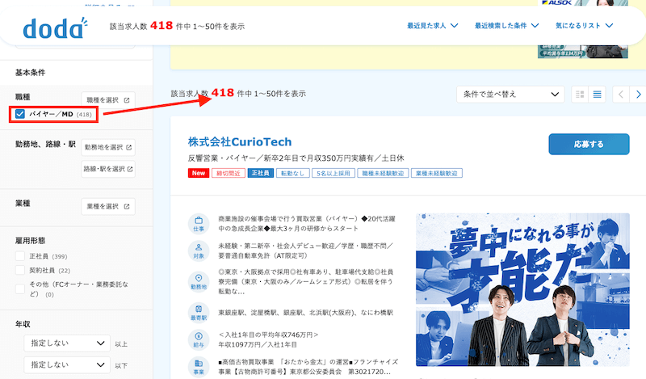Expand the 気になるリスト menu
Screen dimensions: 646x379
tap(584, 26)
